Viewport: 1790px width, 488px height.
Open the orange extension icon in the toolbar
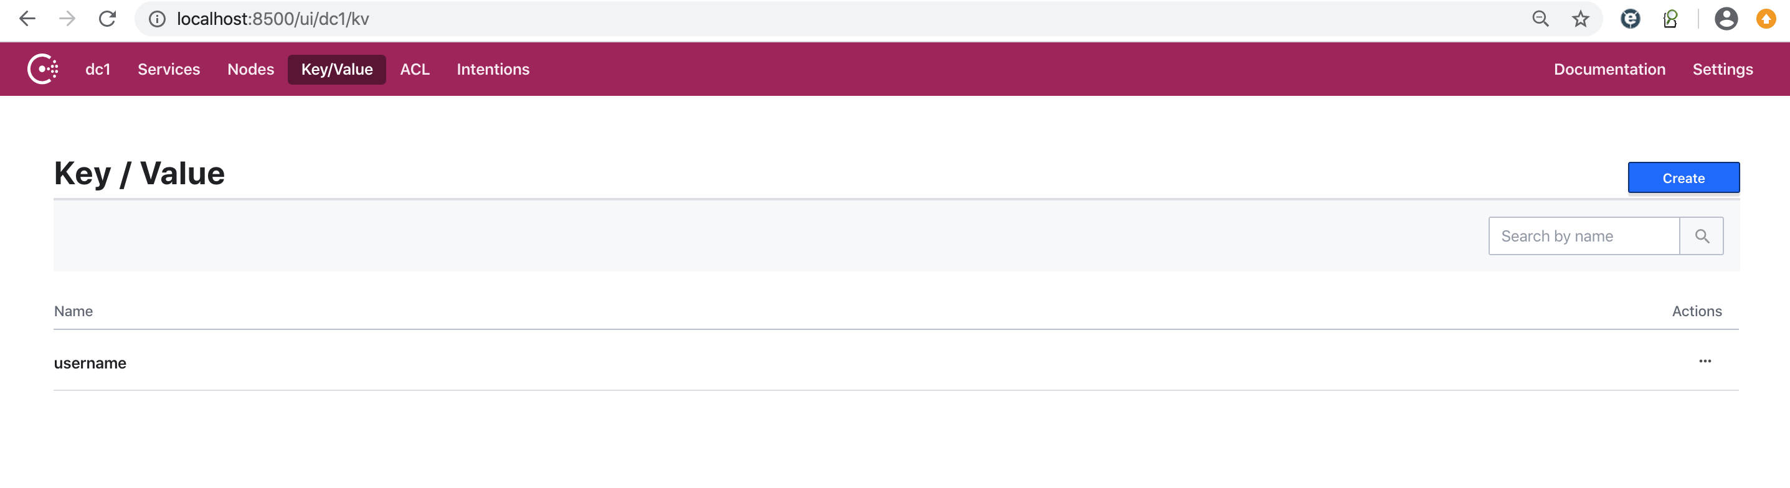point(1766,19)
